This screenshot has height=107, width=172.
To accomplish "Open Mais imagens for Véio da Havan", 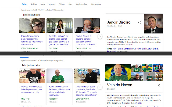I will pyautogui.click(x=155, y=78).
